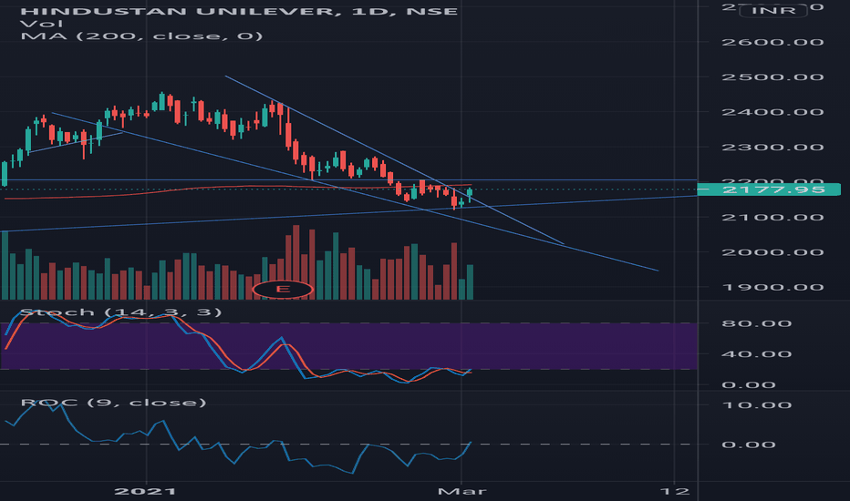850x501 pixels.
Task: Select the MA (200, close, 0) legend
Action: (141, 36)
